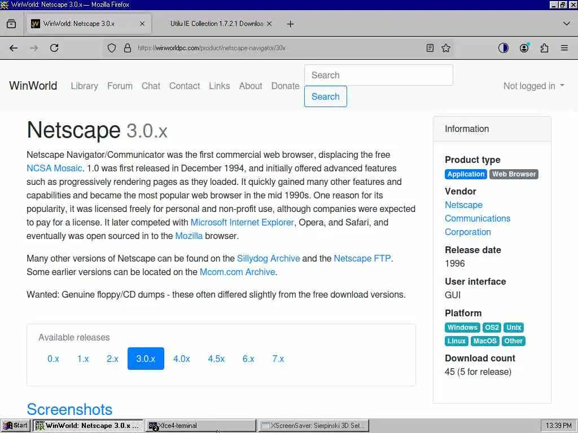The height and width of the screenshot is (433, 578).
Task: Open the Links menu item
Action: 220,86
